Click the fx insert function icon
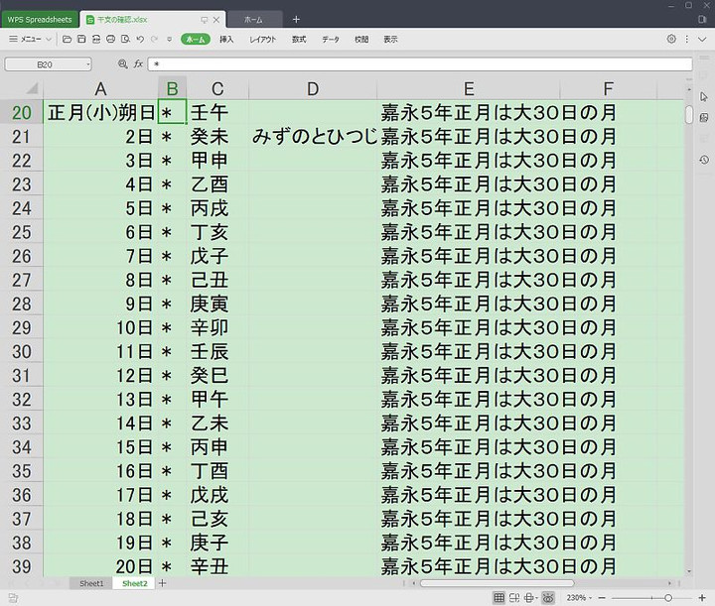 point(139,63)
